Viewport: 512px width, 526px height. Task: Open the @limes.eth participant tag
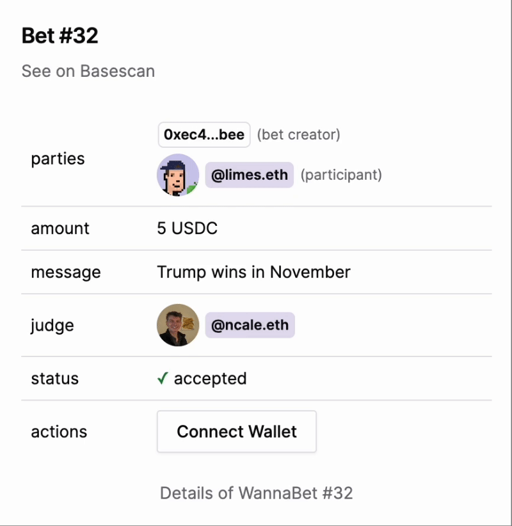pos(249,175)
